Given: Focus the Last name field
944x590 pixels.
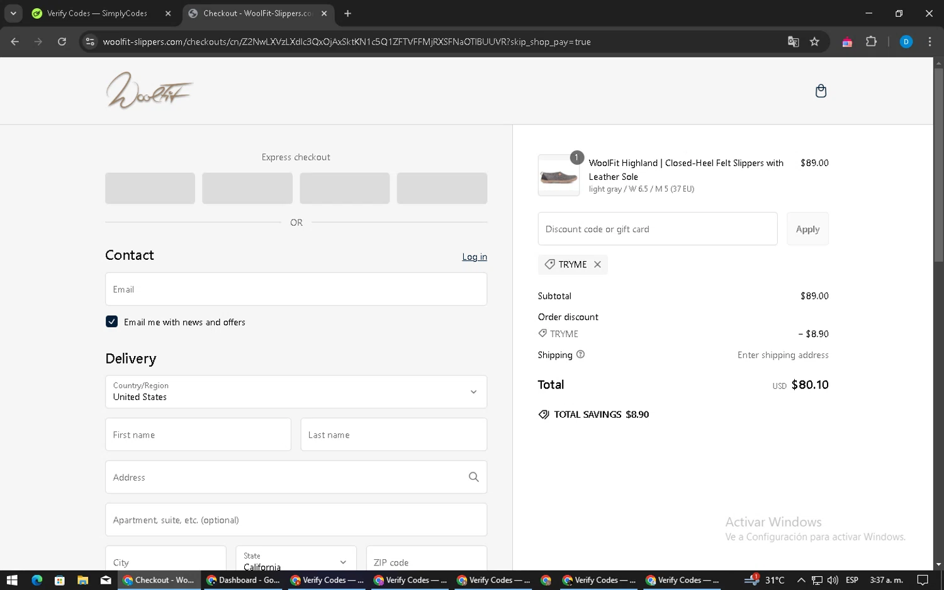Looking at the screenshot, I should 393,434.
